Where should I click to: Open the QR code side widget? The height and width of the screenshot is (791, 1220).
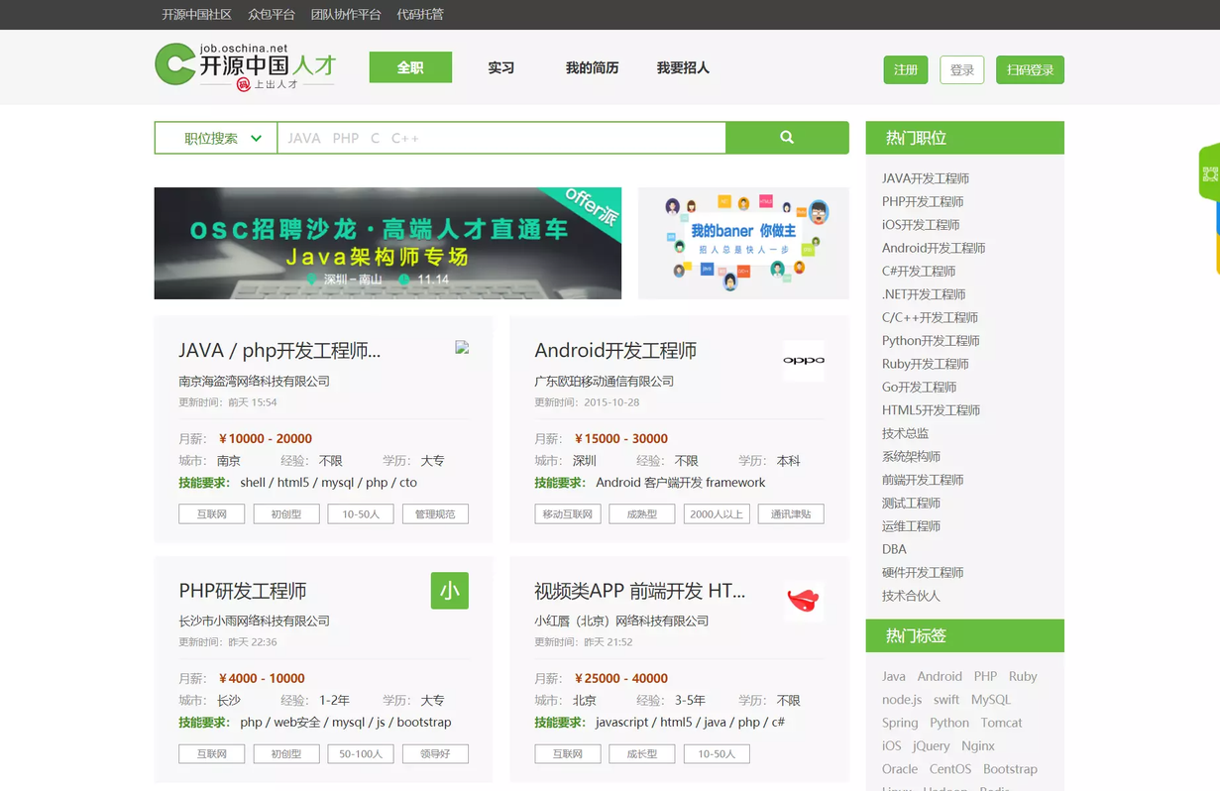[1209, 173]
